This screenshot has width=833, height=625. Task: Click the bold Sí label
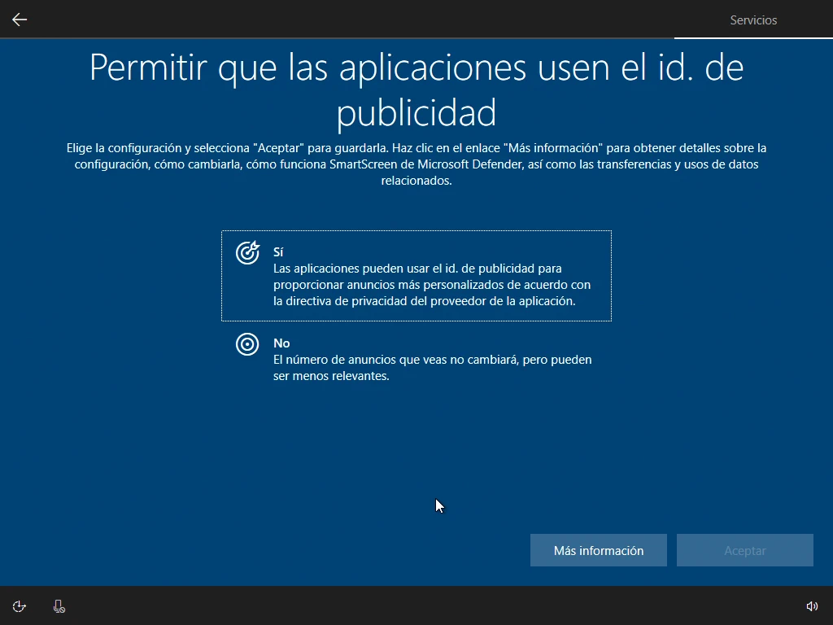point(278,252)
